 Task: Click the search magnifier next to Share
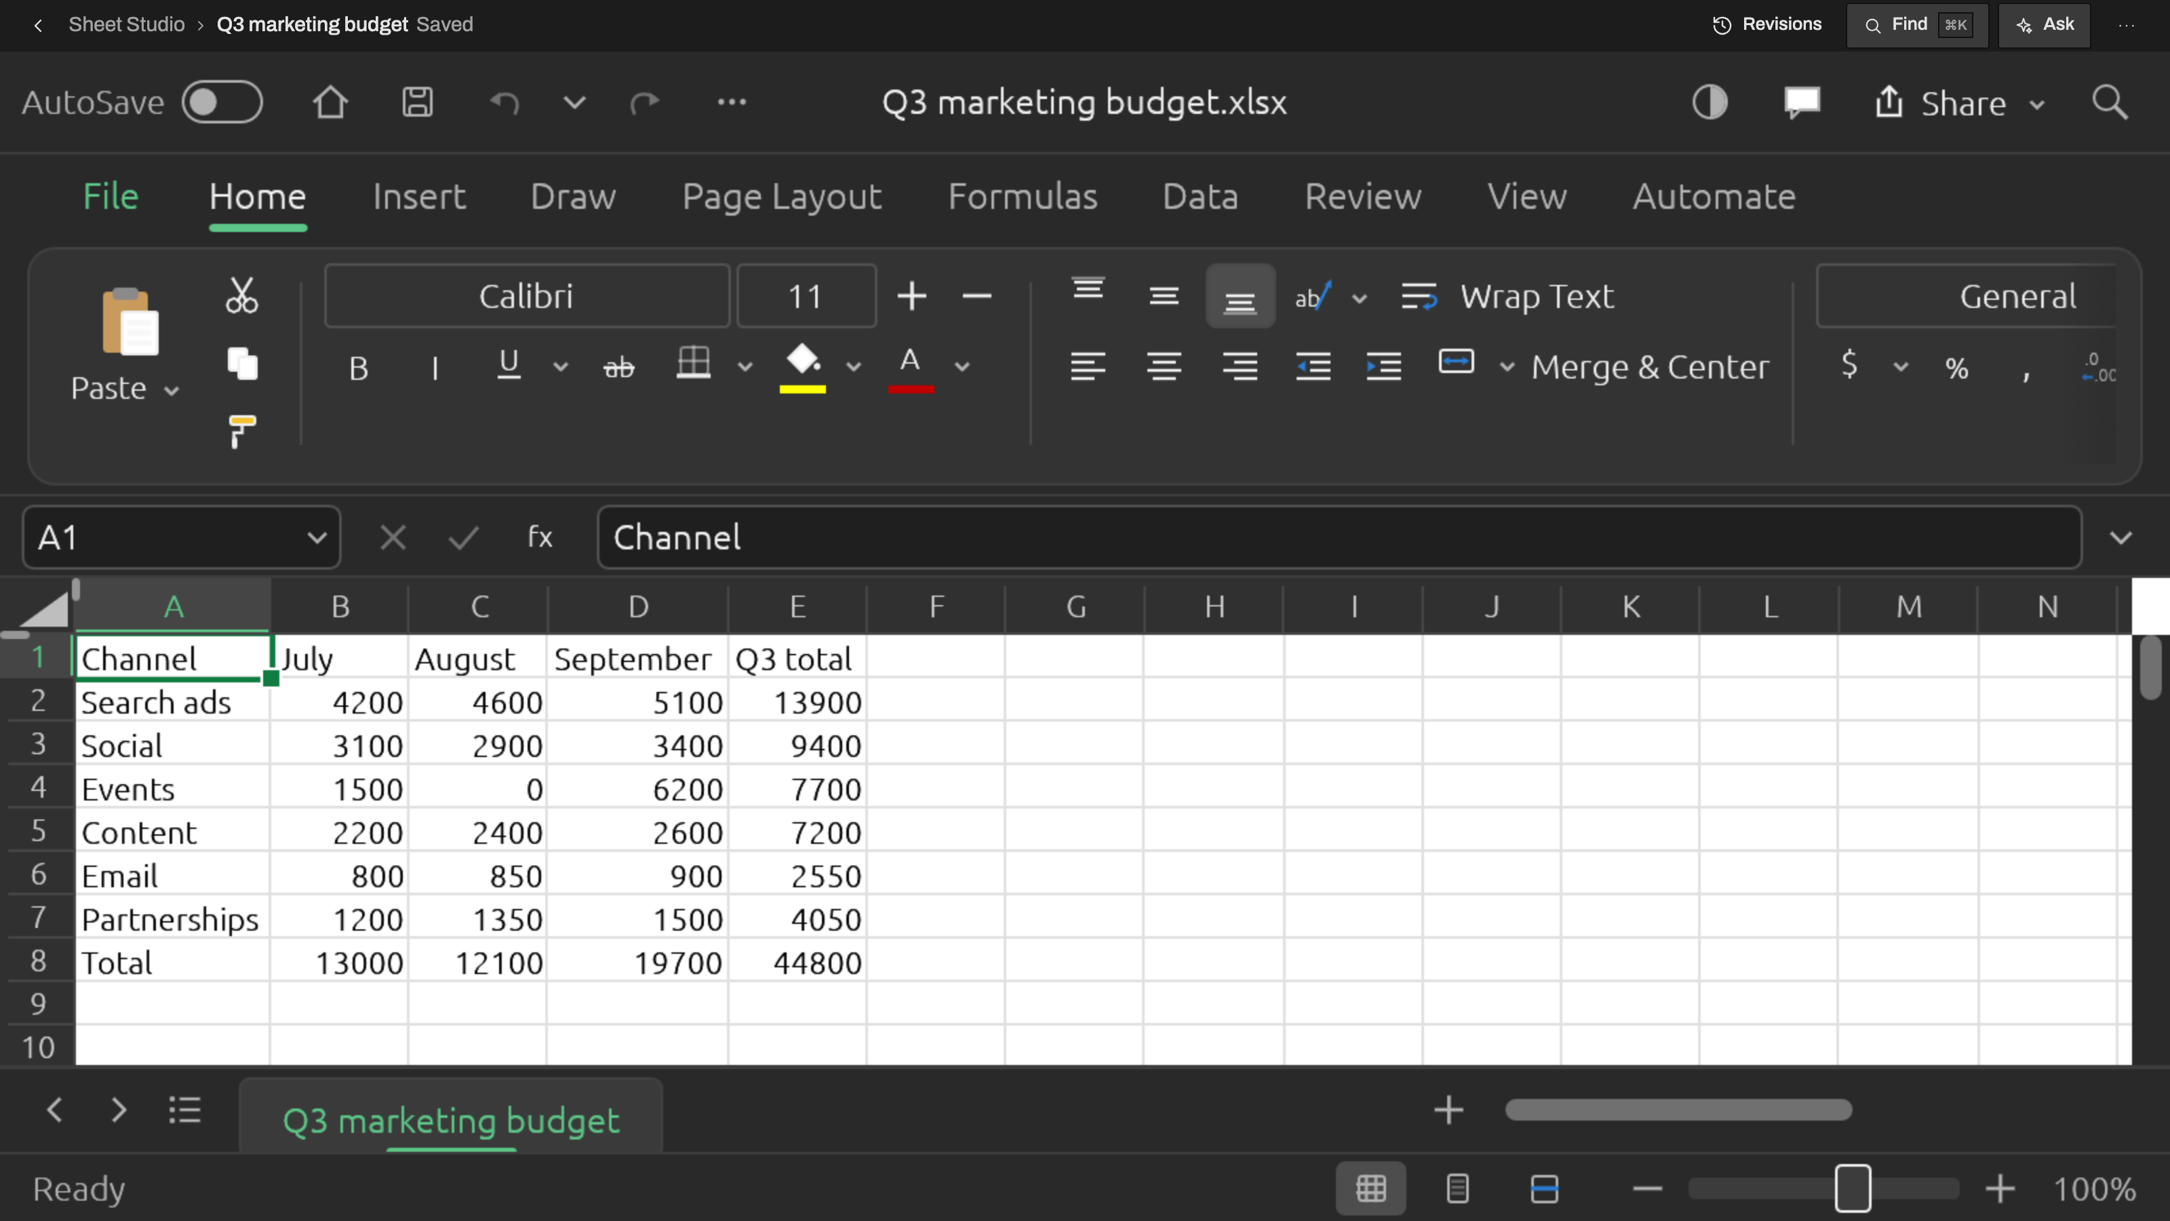point(2110,103)
